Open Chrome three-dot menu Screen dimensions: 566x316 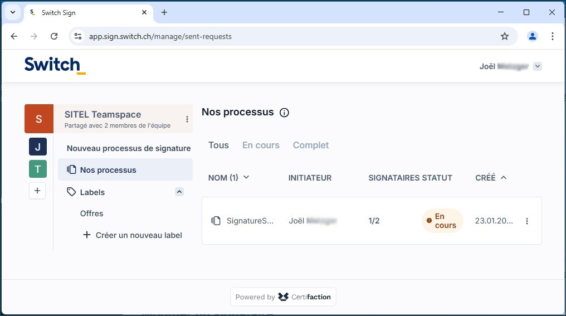click(552, 36)
